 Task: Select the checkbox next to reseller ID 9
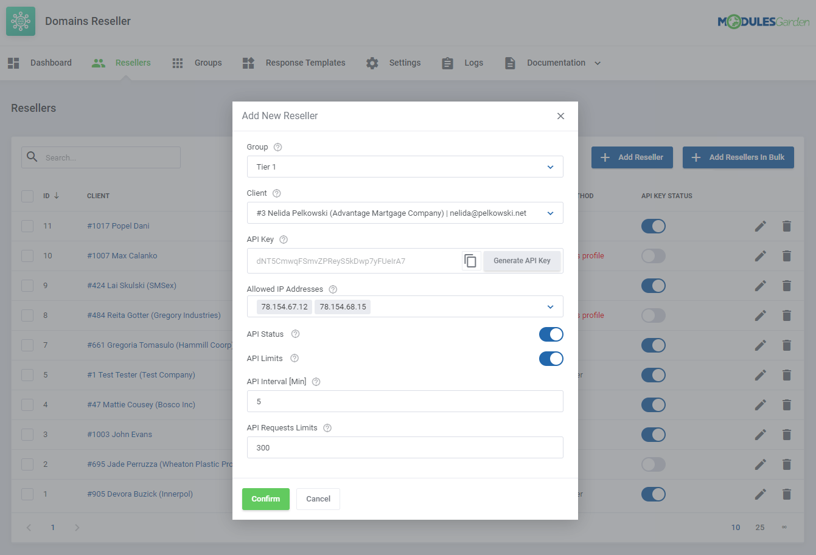[x=27, y=285]
